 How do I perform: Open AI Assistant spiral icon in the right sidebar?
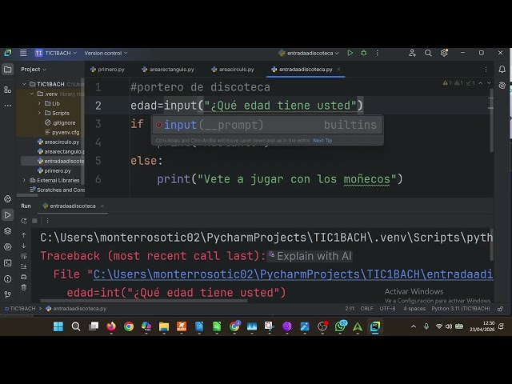pos(502,86)
